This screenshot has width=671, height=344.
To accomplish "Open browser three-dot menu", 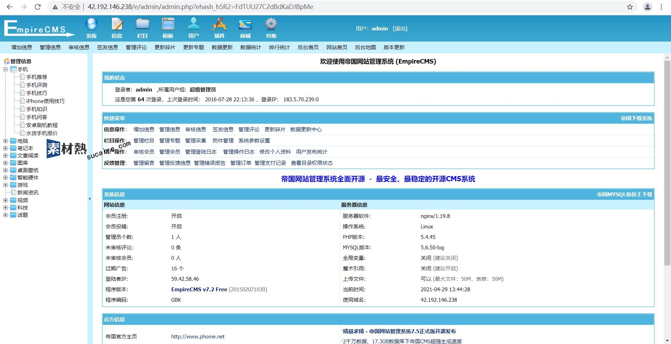I will [661, 7].
